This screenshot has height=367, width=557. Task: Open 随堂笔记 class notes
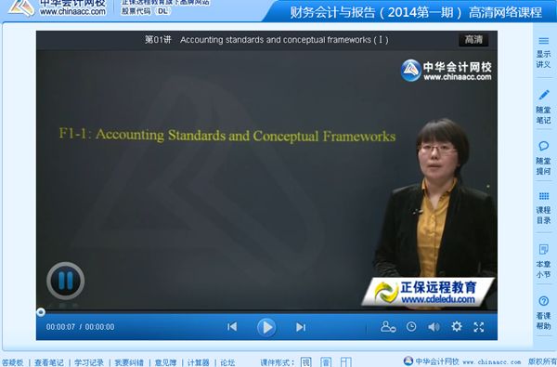[x=543, y=107]
